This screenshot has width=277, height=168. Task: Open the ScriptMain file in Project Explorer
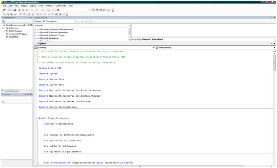tap(14, 37)
